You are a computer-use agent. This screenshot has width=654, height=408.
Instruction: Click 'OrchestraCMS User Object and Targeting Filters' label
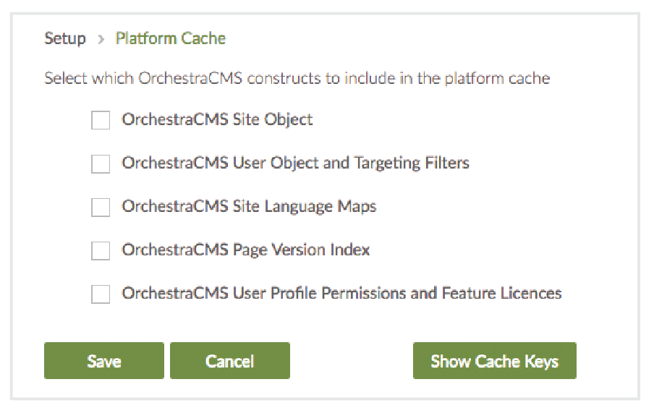click(295, 163)
